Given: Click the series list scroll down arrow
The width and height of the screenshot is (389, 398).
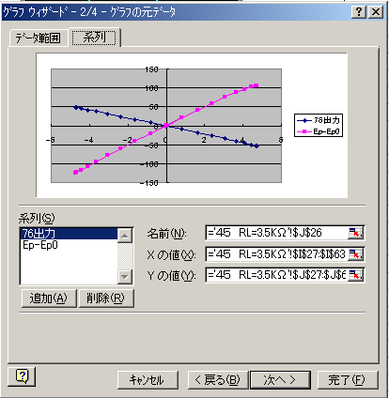Looking at the screenshot, I should [125, 277].
